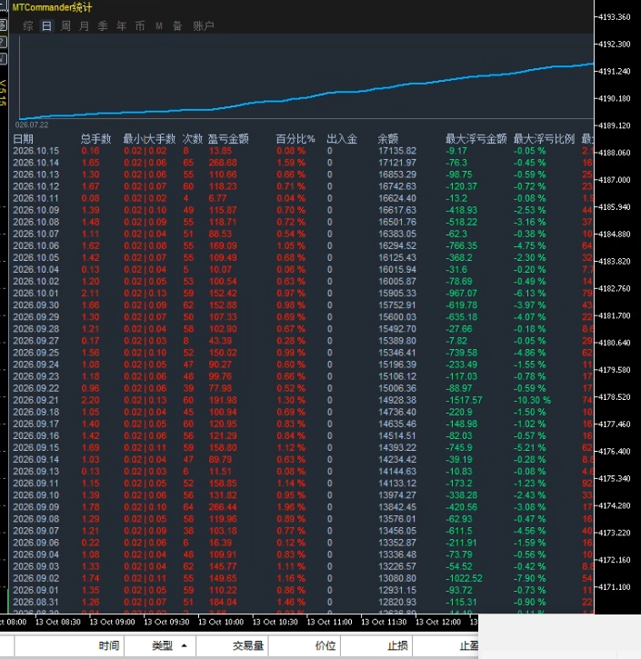Select the 2026.09.21 date row
Image resolution: width=641 pixels, height=659 pixels.
tap(36, 400)
